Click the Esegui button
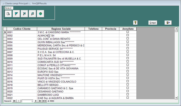 click(x=153, y=23)
